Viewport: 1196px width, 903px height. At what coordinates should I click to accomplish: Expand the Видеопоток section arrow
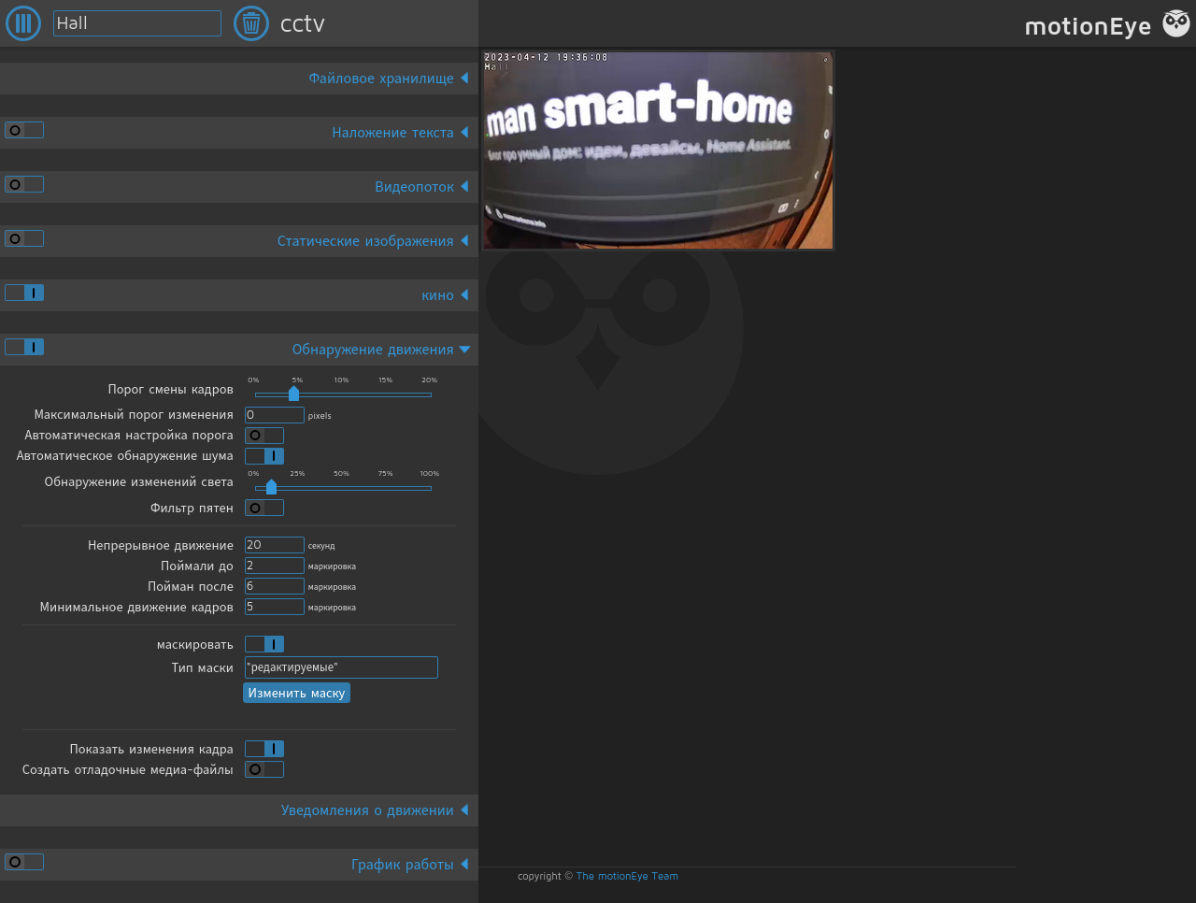pos(464,187)
